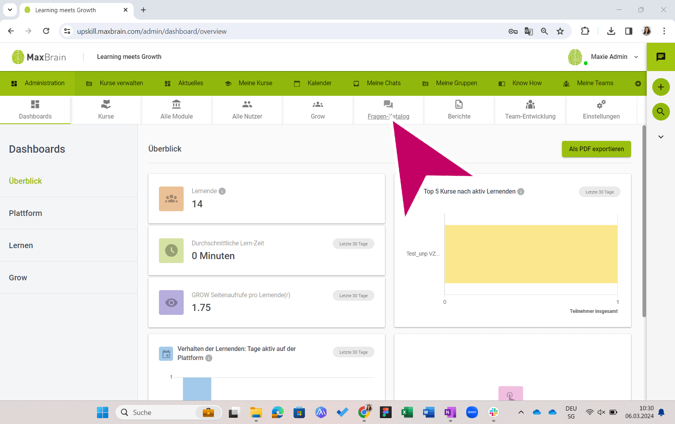Select Grow in the Dashboards sidebar

point(18,278)
